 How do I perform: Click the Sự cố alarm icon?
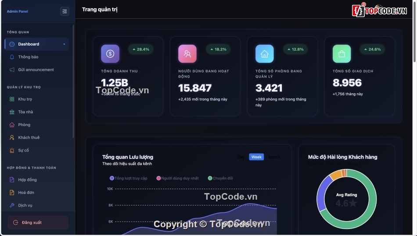click(x=12, y=150)
